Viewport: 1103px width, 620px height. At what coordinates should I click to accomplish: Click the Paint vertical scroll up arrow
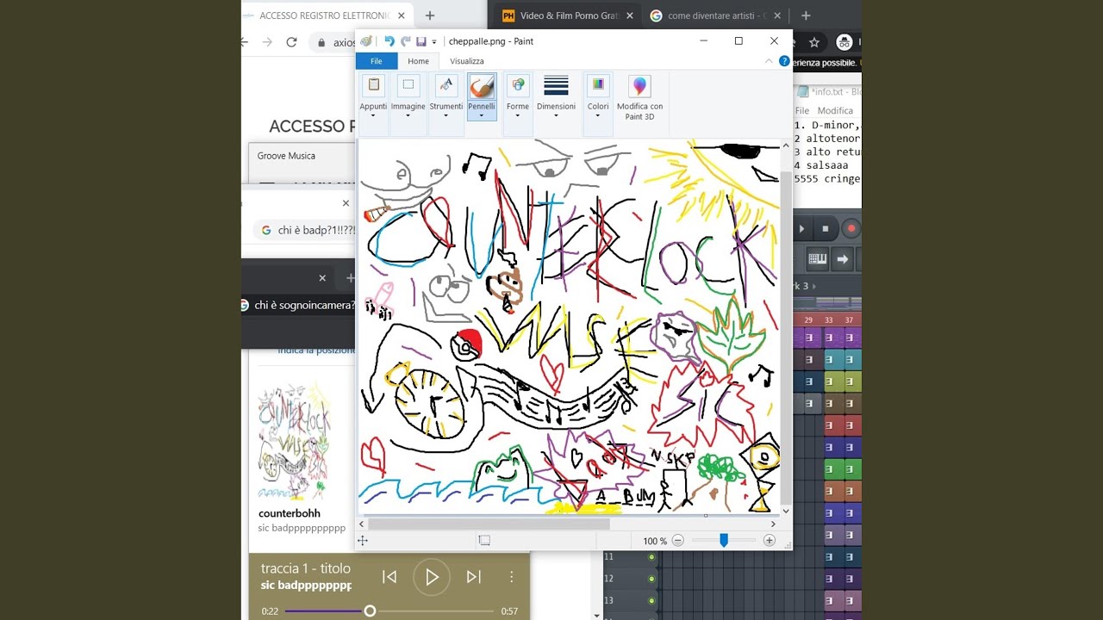click(785, 146)
